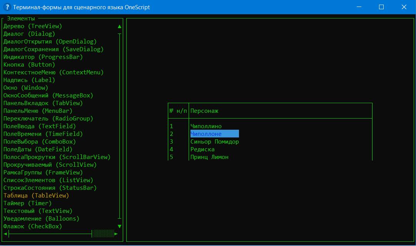
Task: Select the Синьор Помидор row
Action: point(214,142)
